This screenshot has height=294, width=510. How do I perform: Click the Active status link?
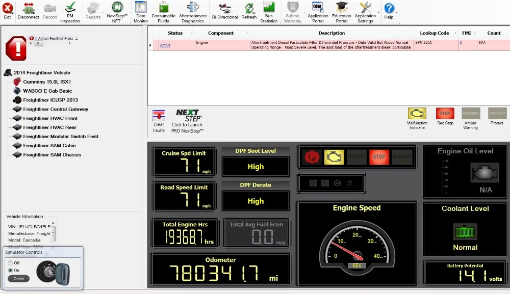pos(165,45)
